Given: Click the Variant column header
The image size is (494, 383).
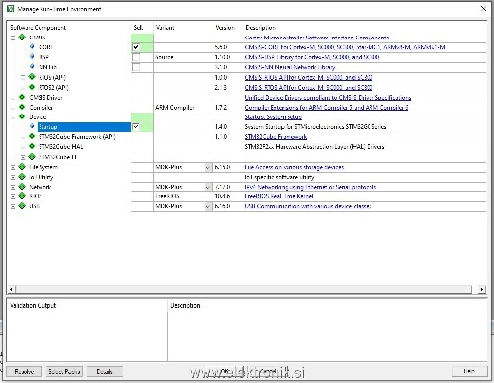Looking at the screenshot, I should point(165,28).
